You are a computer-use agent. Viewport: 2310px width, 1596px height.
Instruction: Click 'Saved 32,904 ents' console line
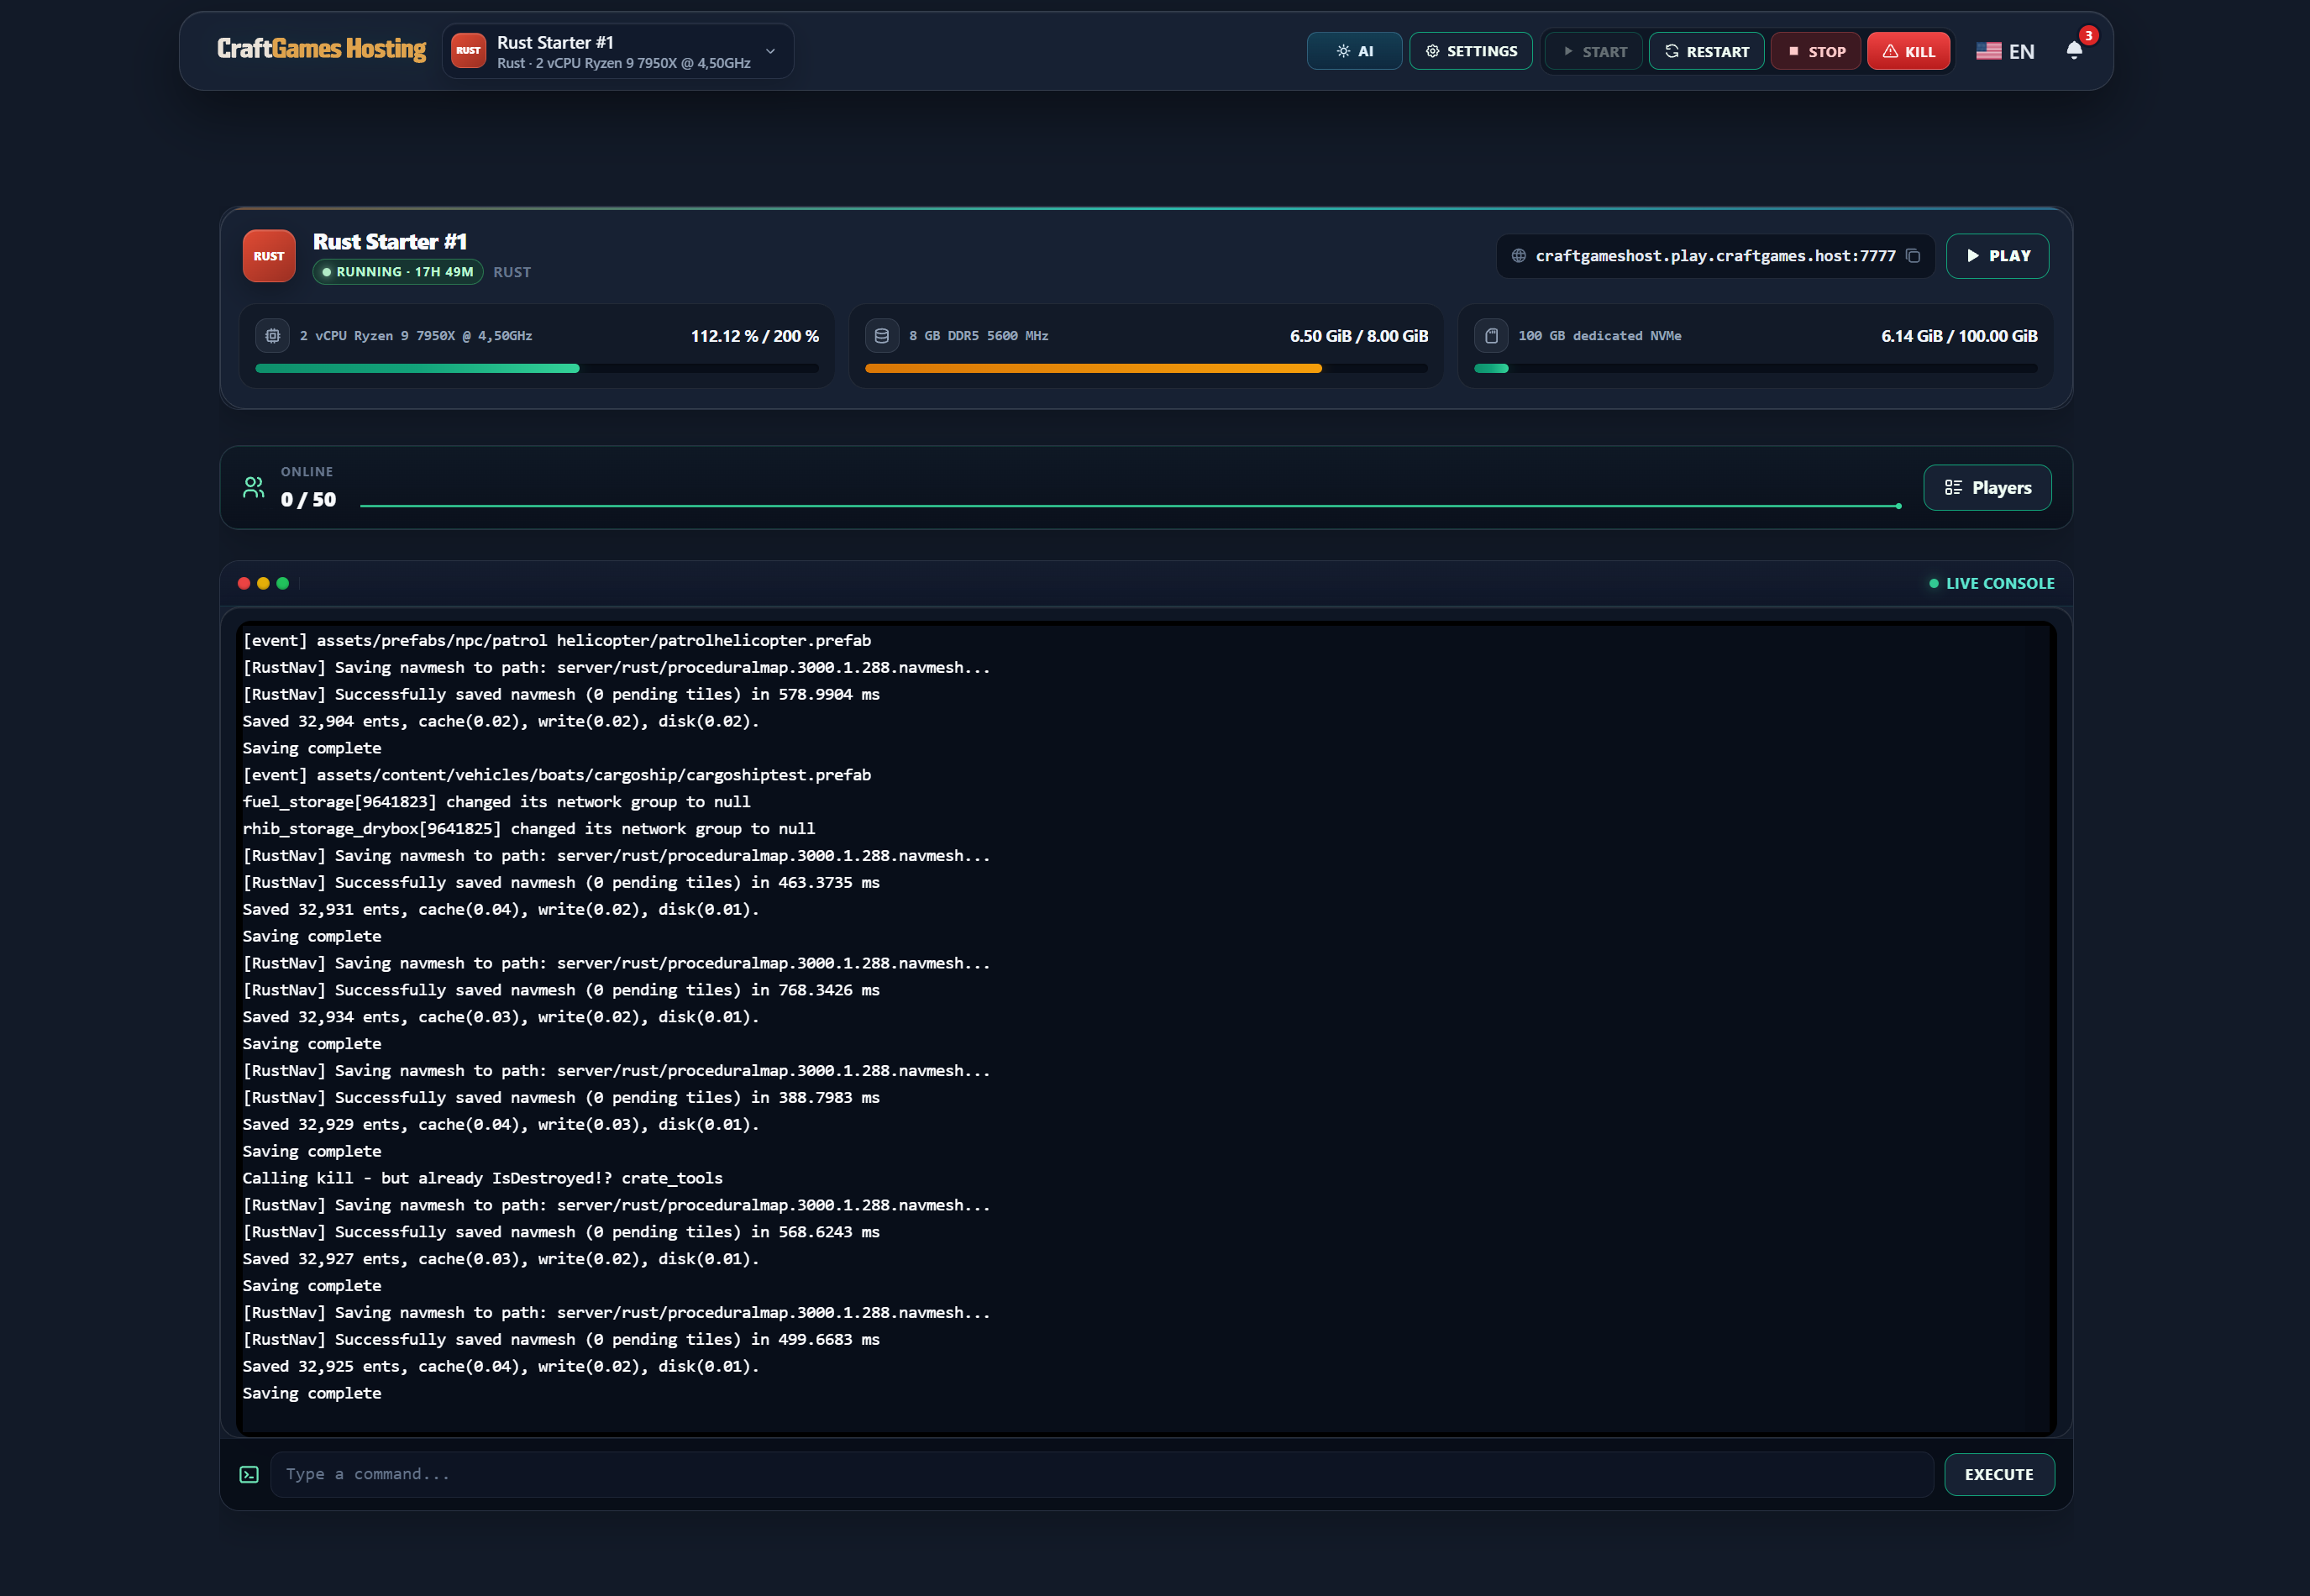[501, 721]
